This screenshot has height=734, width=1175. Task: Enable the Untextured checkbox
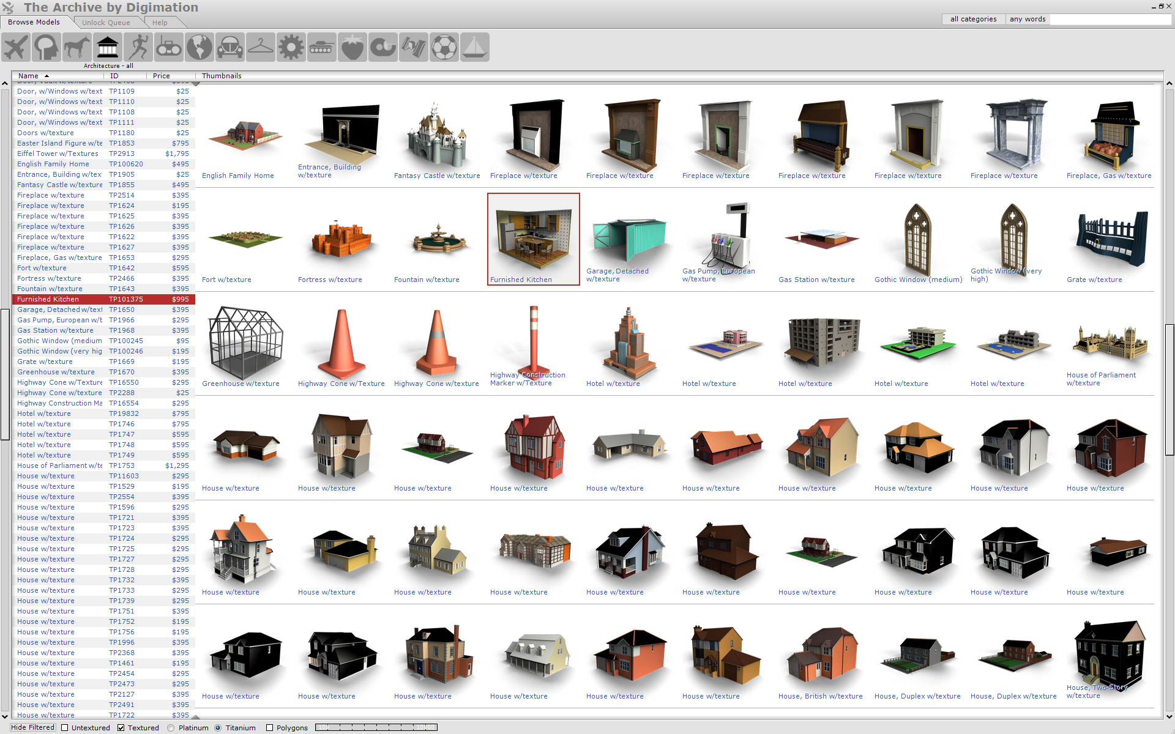pos(64,728)
